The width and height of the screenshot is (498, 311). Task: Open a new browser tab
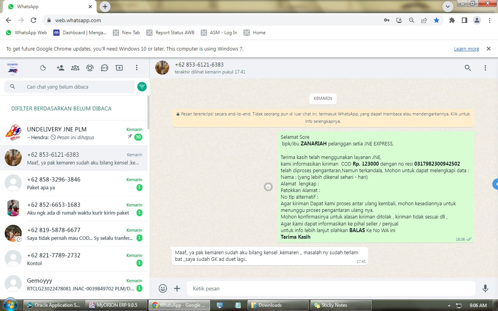(105, 6)
